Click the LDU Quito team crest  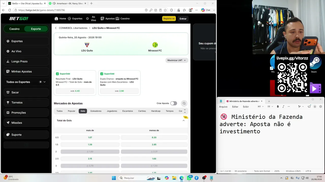(87, 45)
